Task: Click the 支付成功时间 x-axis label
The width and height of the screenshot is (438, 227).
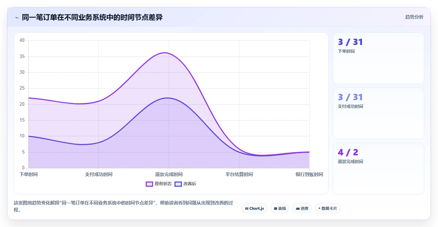Action: tap(99, 174)
